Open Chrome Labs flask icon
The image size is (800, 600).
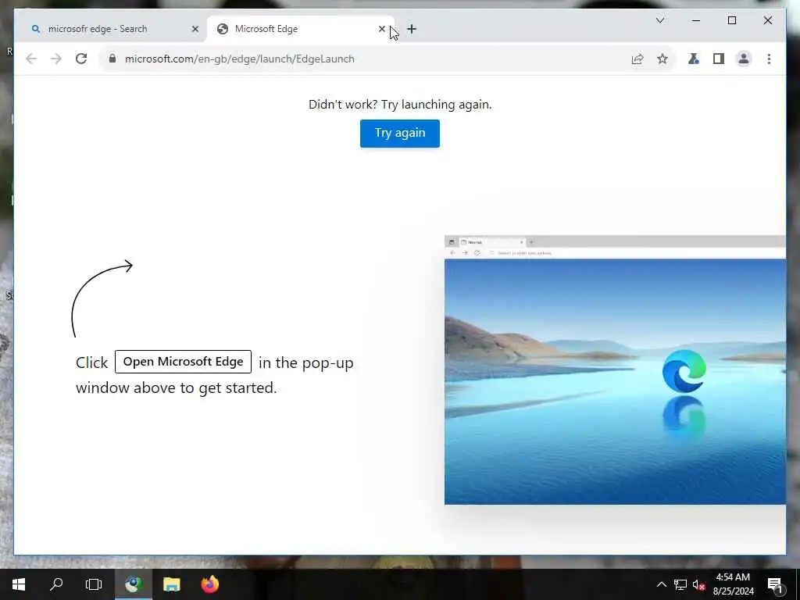coord(694,59)
